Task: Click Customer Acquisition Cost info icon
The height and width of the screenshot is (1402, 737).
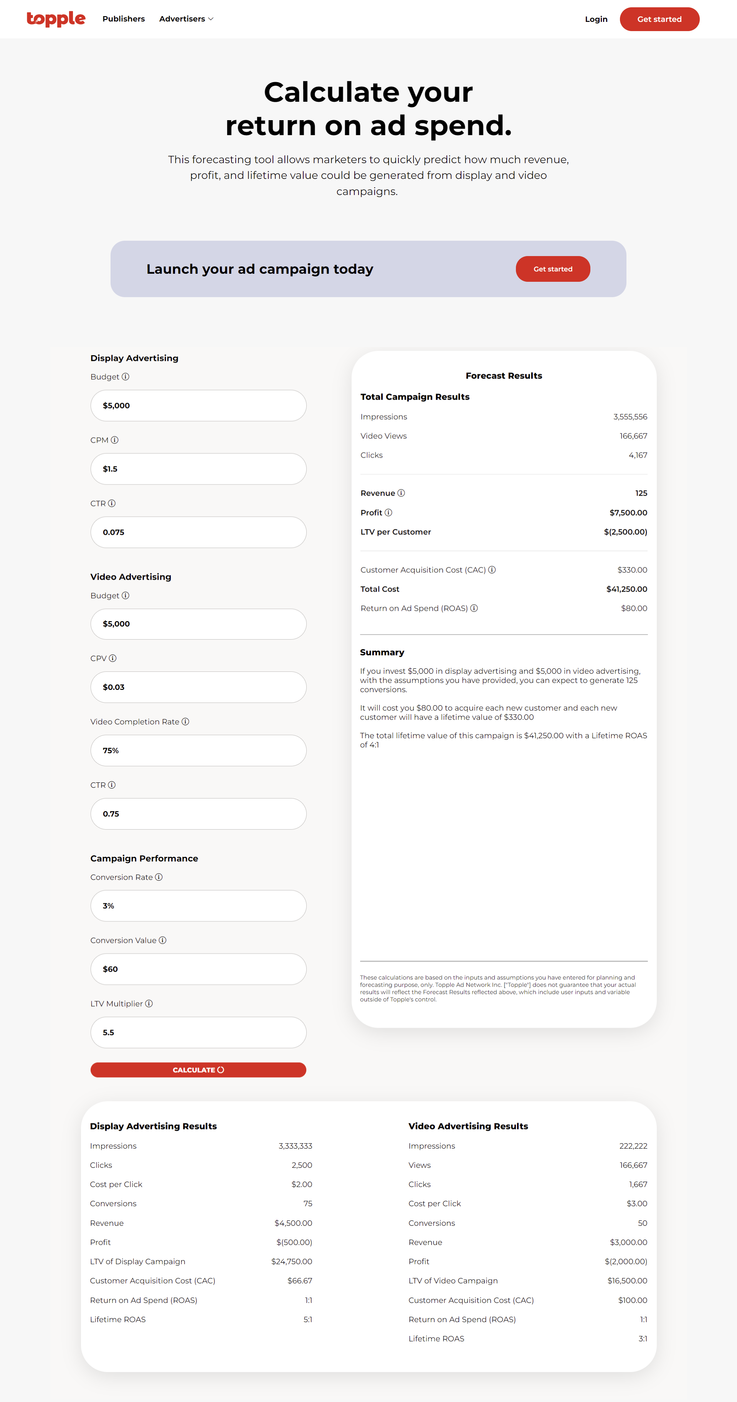Action: coord(492,570)
